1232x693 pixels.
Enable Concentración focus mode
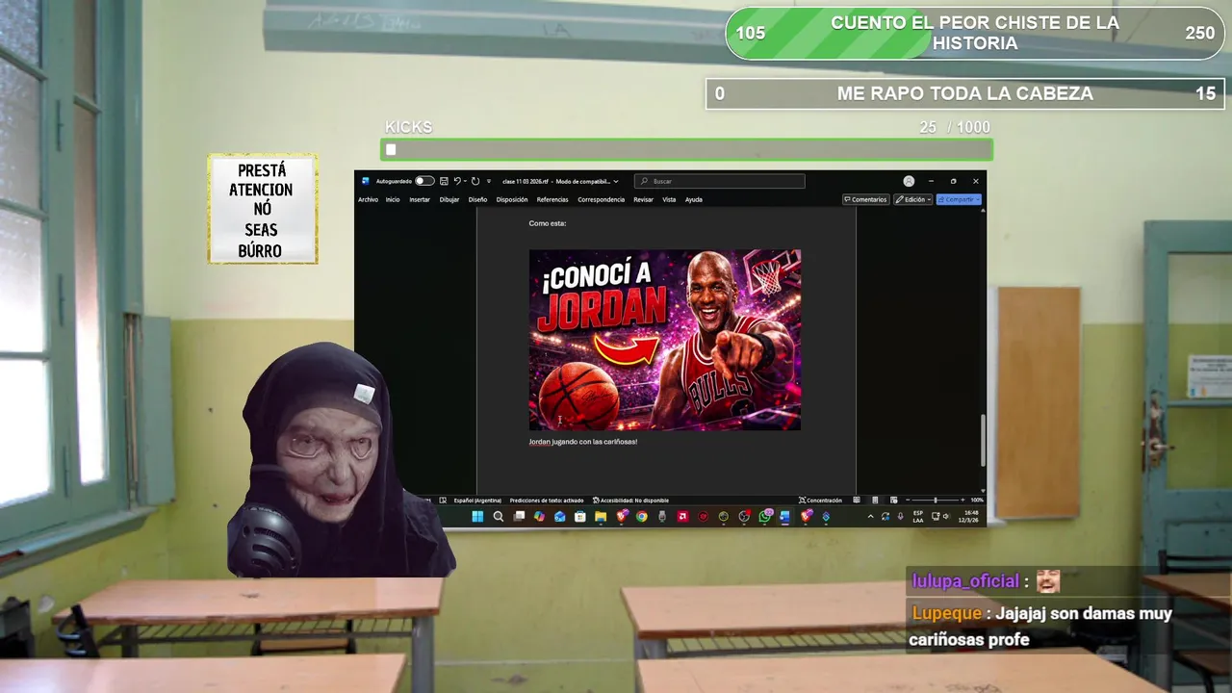[x=820, y=500]
